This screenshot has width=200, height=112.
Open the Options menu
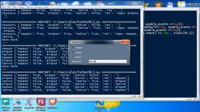(29, 7)
